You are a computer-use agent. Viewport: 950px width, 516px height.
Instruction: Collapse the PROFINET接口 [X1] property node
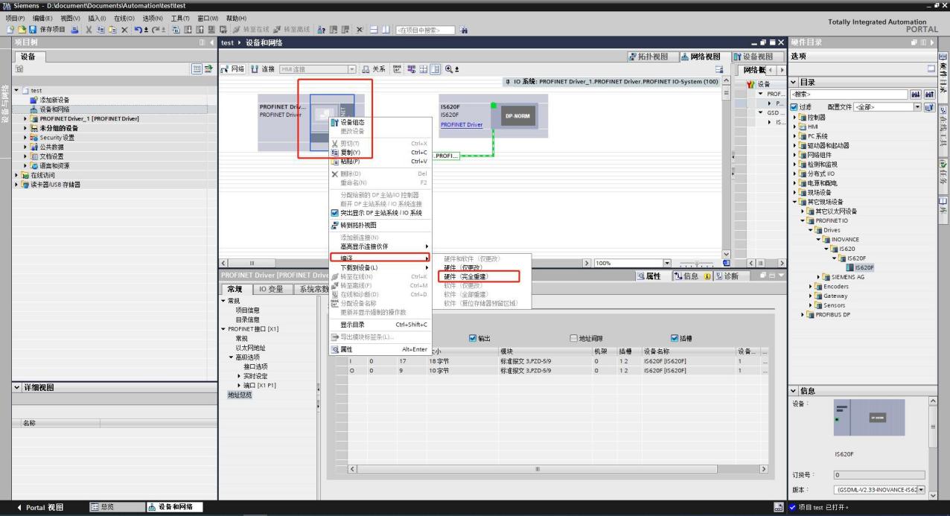[x=223, y=329]
